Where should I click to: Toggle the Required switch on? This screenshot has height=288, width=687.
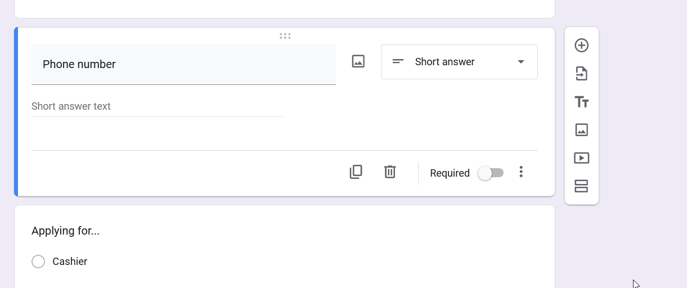[x=491, y=173]
